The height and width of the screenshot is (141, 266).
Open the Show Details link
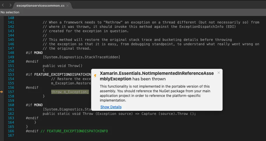[111, 107]
